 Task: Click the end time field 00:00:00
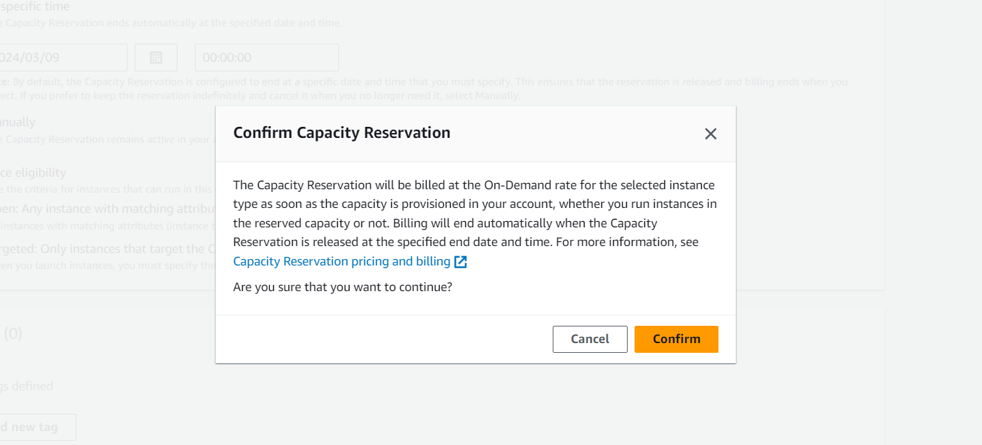pyautogui.click(x=266, y=58)
